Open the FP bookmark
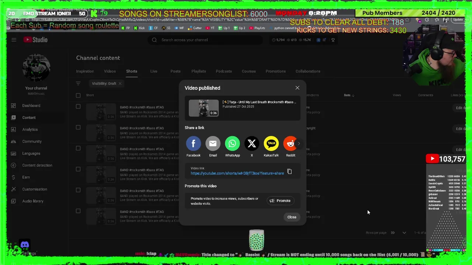Image resolution: width=472 pixels, height=265 pixels. coord(126,28)
